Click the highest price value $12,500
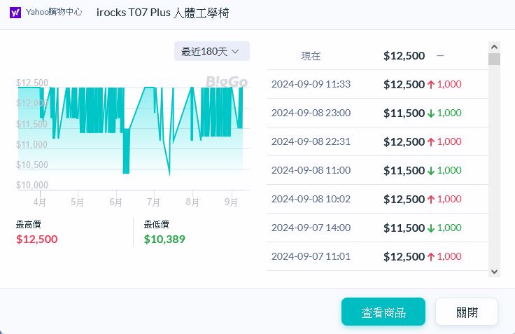The image size is (515, 334). 36,239
